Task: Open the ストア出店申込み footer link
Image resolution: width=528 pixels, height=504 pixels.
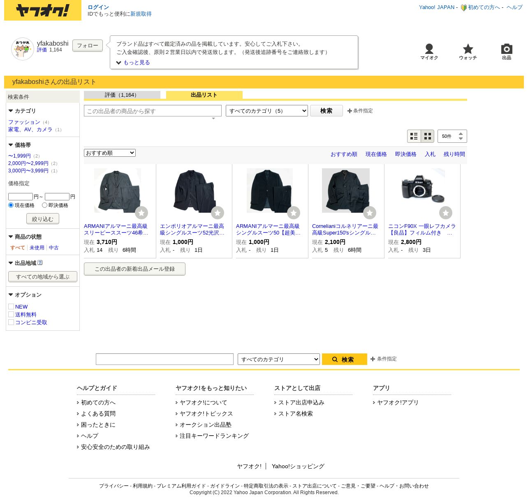Action: (x=301, y=402)
